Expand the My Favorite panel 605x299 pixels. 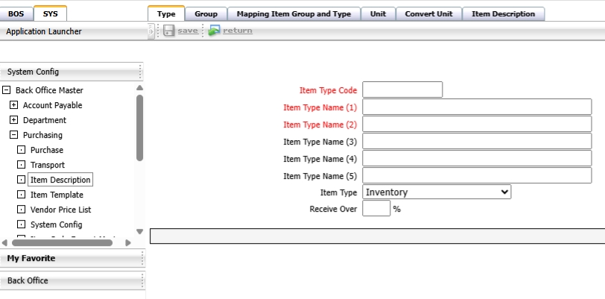point(31,258)
